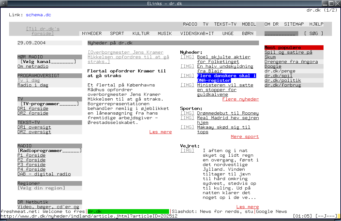Screen dimensions: 341x221
Task: Click the [IMG] placeholder beside Boel skjulte aktier
Action: (x=187, y=57)
